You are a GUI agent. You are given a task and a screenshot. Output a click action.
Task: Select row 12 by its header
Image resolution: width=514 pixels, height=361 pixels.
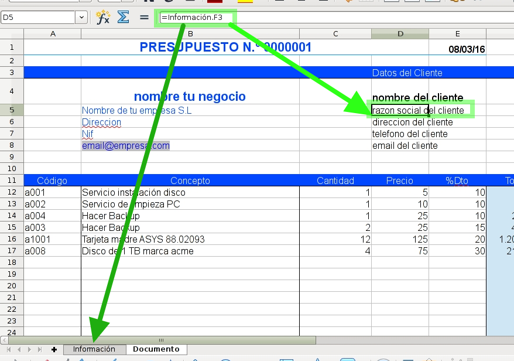click(12, 192)
